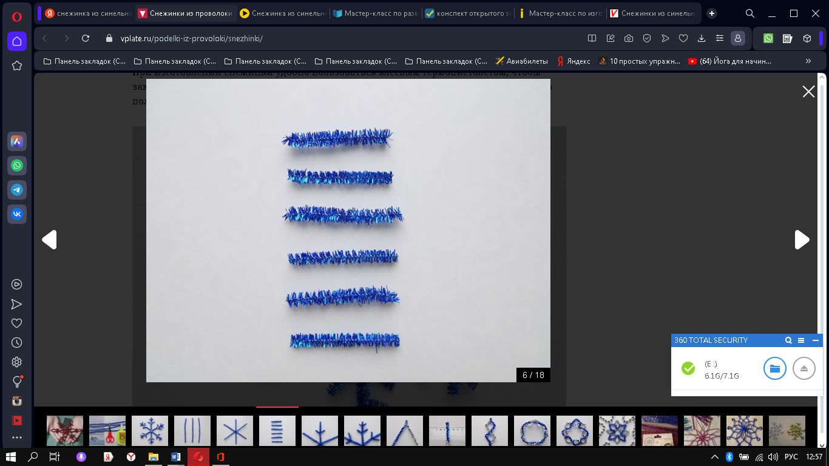Viewport: 829px width, 466px height.
Task: Show more bookmarks with the double chevron
Action: [808, 61]
